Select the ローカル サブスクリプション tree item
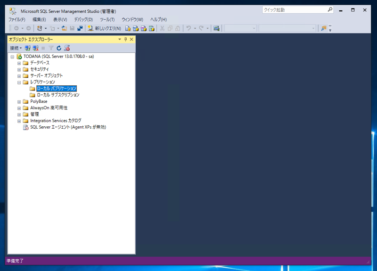 tap(58, 95)
